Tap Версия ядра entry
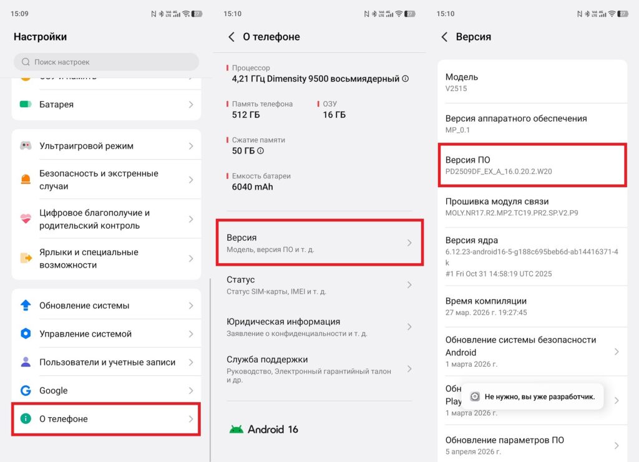Image resolution: width=639 pixels, height=462 pixels. point(532,256)
